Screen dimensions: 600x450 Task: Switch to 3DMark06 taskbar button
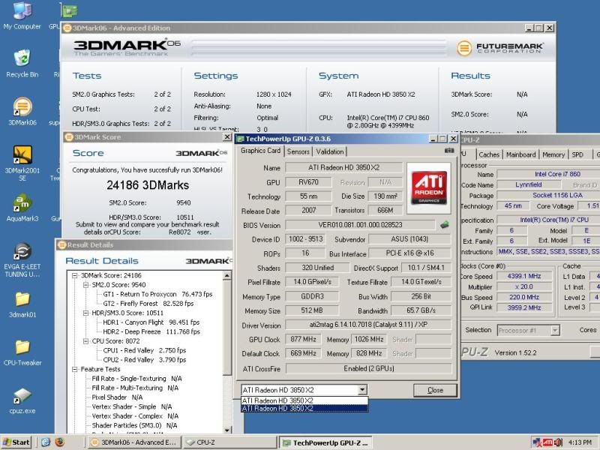(133, 442)
